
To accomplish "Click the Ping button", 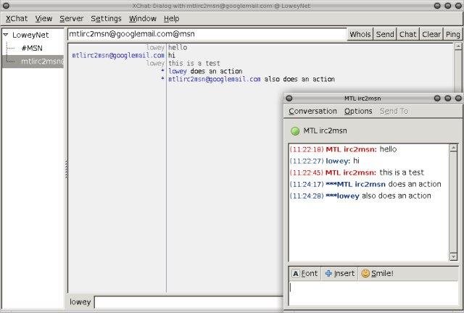I will [x=452, y=34].
